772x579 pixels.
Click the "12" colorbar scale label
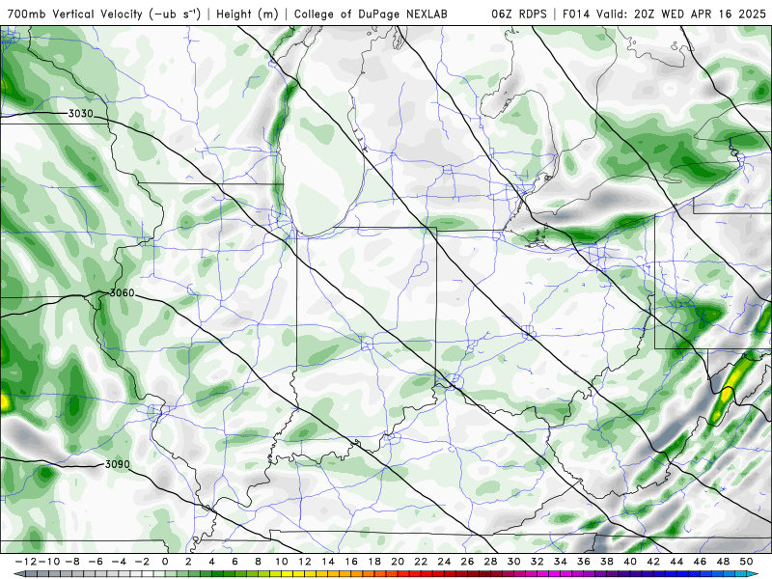coord(305,562)
